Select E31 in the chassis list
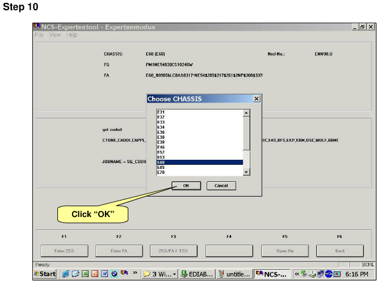377x281 pixels. [x=200, y=112]
